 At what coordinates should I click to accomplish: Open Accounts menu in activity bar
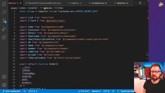4,77
